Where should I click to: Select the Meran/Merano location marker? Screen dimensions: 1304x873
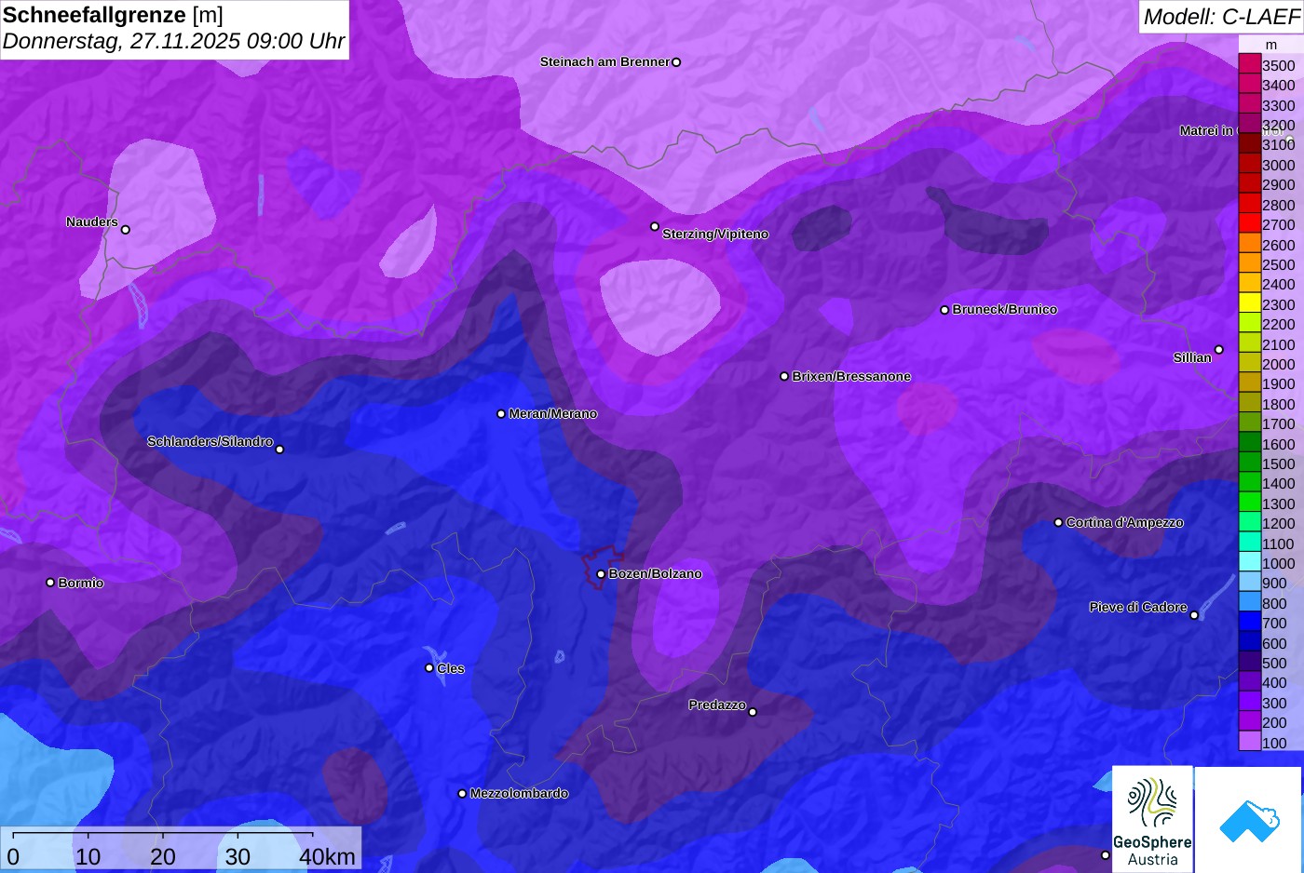501,414
